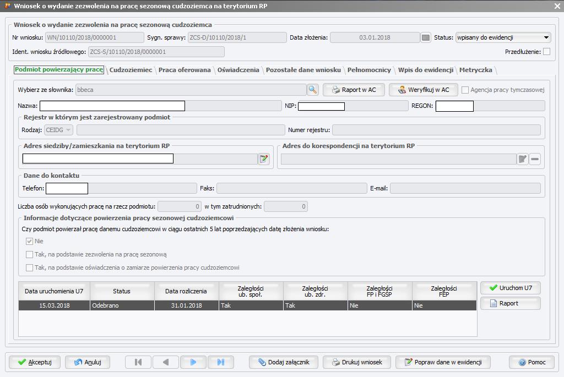Click the Faks field

(x=292, y=188)
